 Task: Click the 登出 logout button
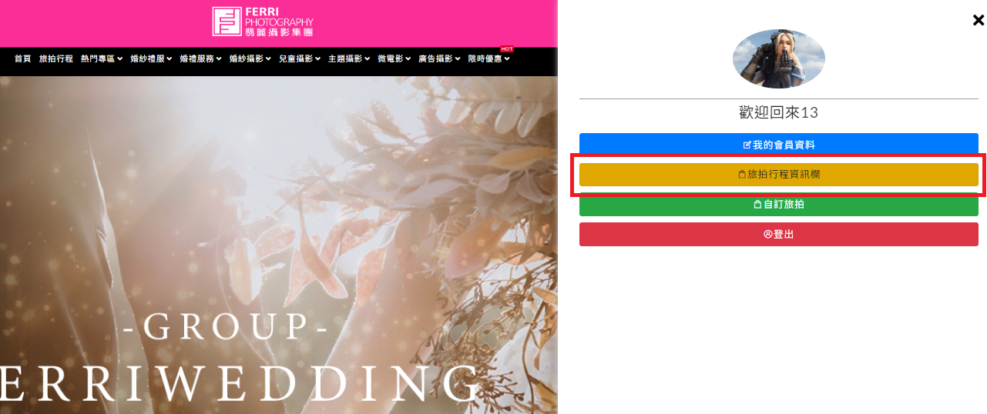pos(779,234)
